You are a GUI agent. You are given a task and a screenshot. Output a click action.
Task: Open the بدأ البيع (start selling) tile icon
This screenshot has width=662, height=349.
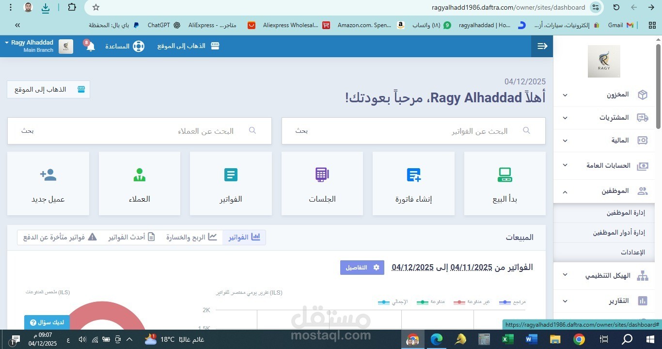[504, 174]
